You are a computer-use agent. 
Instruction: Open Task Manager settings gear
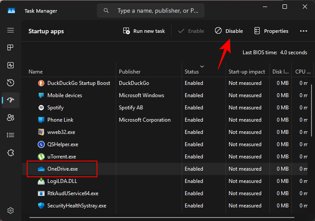click(11, 210)
